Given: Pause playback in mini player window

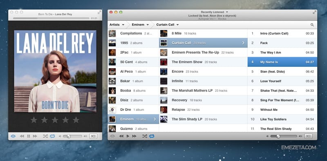Looking at the screenshot, I should click(x=29, y=136).
